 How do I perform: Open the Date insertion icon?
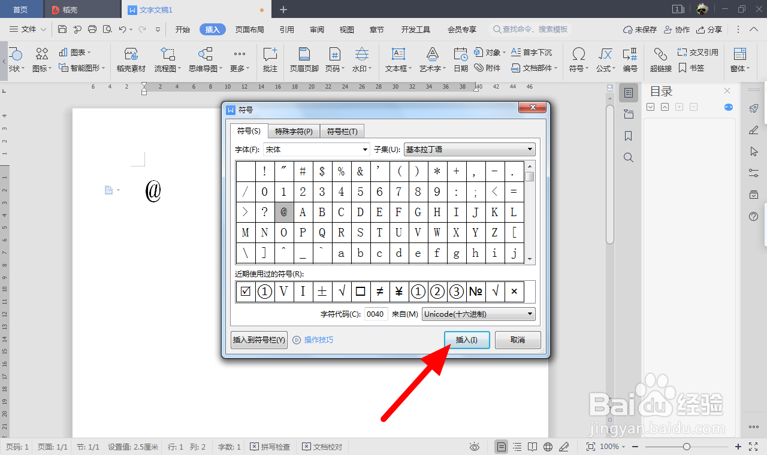[461, 60]
